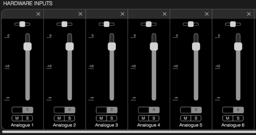Remove the Analogue 6 channel with X
This screenshot has width=256, height=135.
249,14
